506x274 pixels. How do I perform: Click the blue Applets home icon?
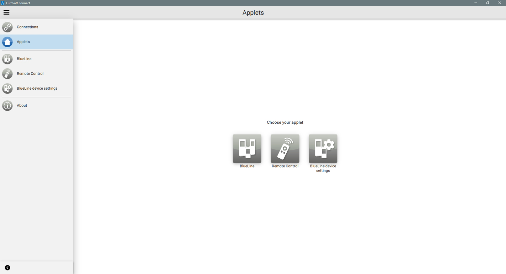pos(7,42)
